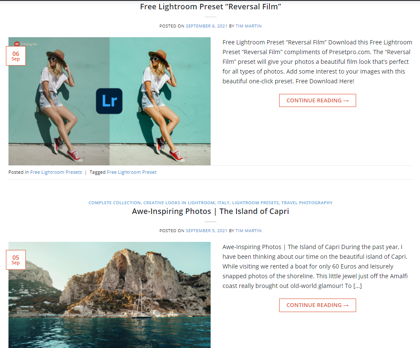Click the 05 Sep date badge
Viewport: 420px width, 348px height.
16,260
